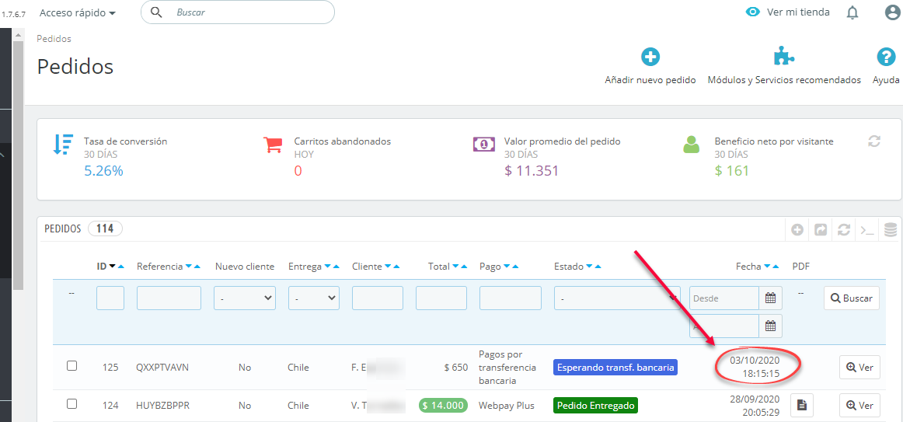Click reference HUYBZBPPR

click(163, 406)
